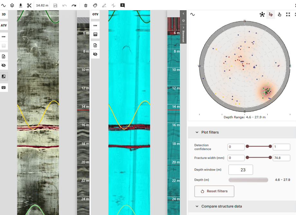Click the Detection confidence minimum field
296x215 pixels.
click(x=236, y=147)
